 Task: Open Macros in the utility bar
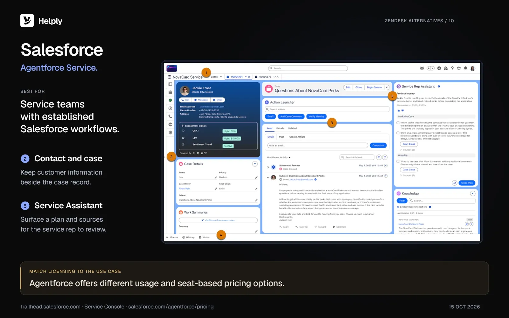coord(172,238)
